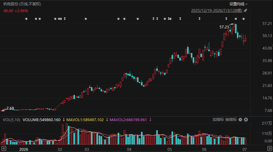
Task: Click the +2.96% change percentage
Action: [21, 11]
